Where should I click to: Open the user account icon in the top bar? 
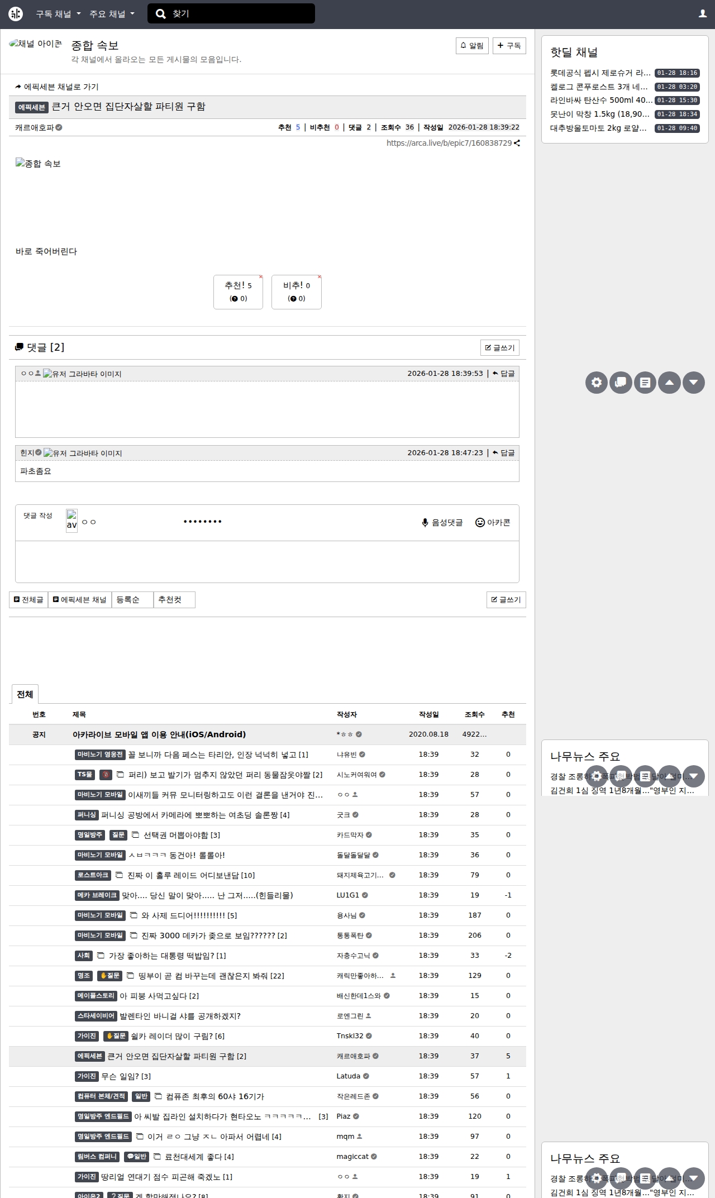coord(703,14)
